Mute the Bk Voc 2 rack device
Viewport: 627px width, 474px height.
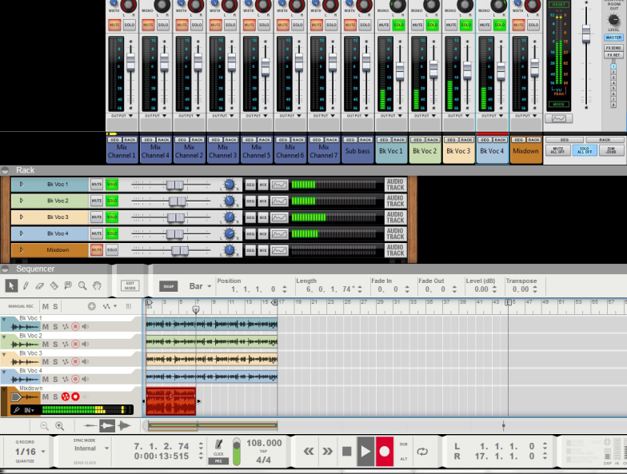96,201
